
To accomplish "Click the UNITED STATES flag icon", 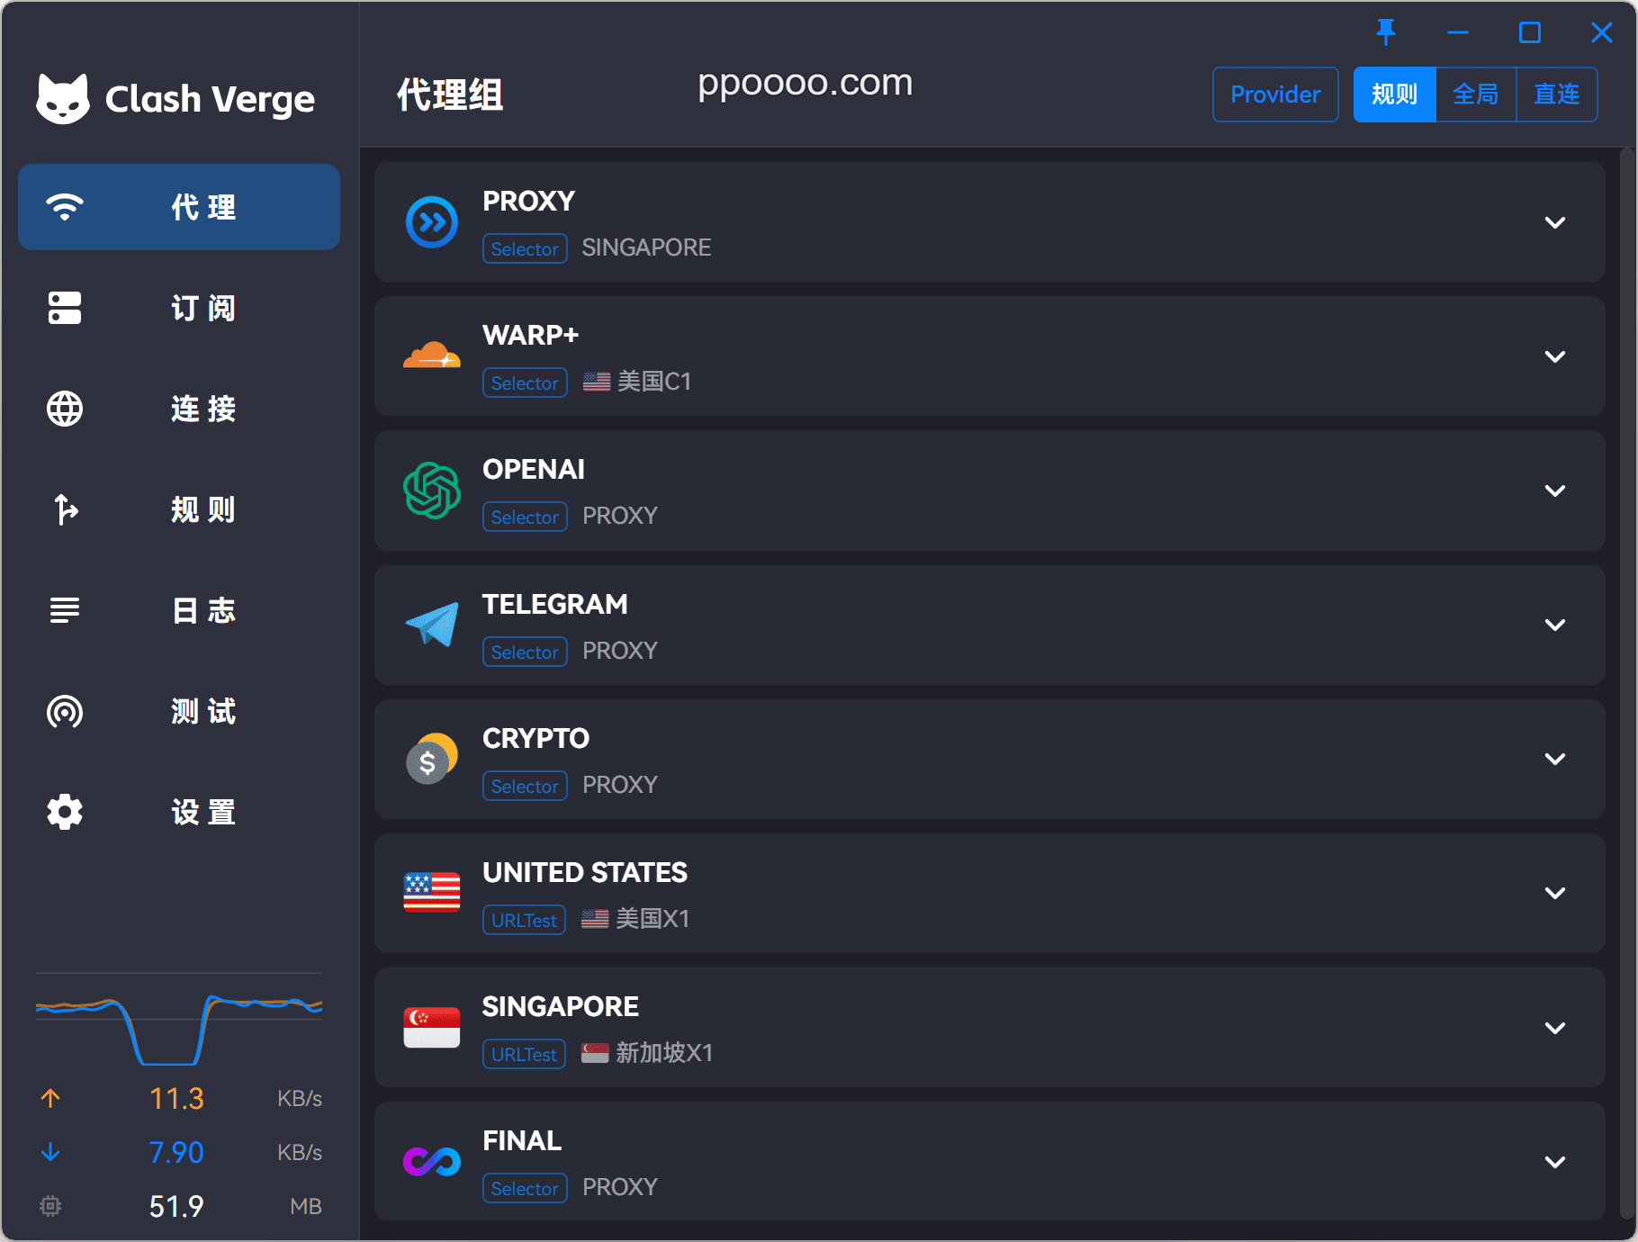I will point(432,893).
